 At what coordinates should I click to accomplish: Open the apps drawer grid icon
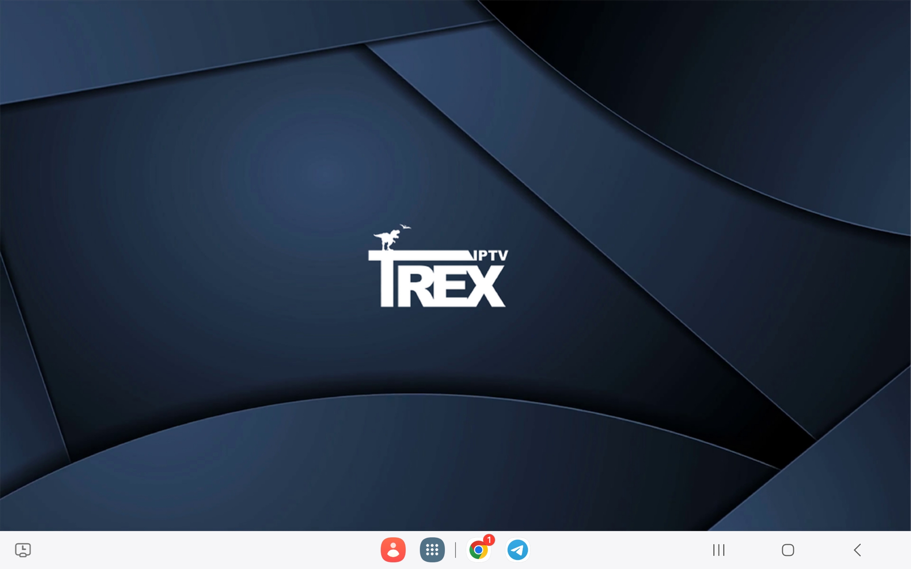point(432,550)
